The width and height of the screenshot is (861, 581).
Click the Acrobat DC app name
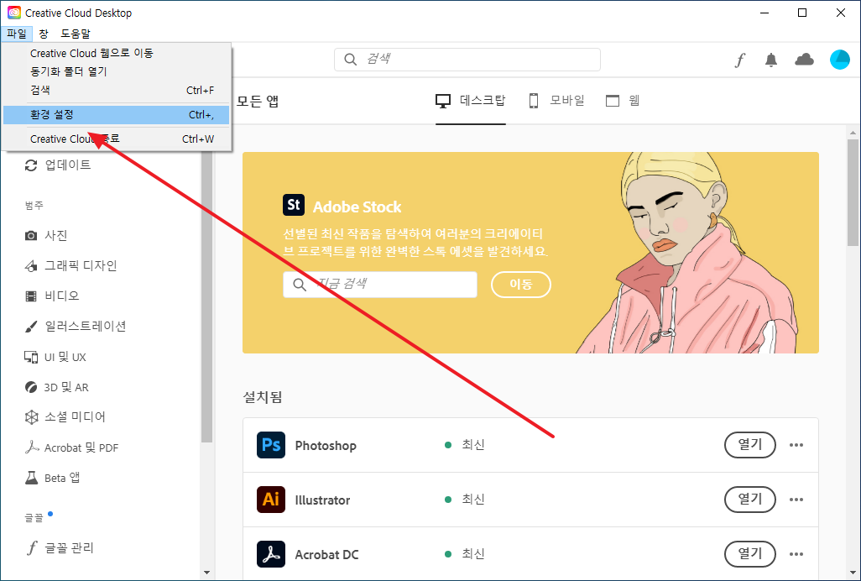tap(326, 555)
